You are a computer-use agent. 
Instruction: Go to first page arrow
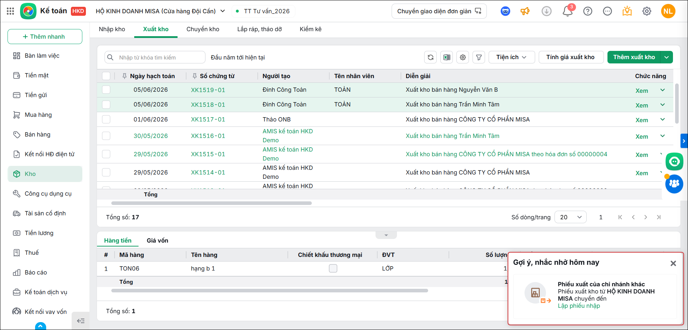[x=620, y=217]
